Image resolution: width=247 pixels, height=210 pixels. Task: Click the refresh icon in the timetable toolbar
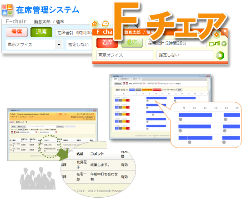click(x=127, y=90)
